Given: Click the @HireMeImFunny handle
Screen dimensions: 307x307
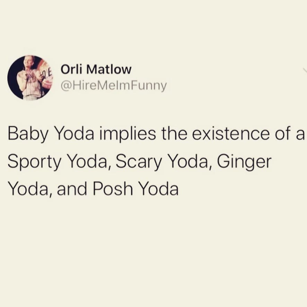Looking at the screenshot, I should 114,85.
